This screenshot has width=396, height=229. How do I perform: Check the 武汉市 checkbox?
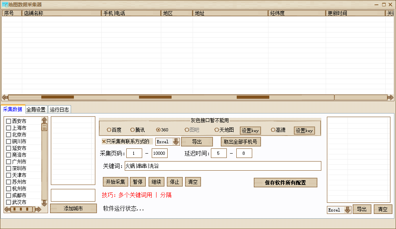(x=8, y=202)
